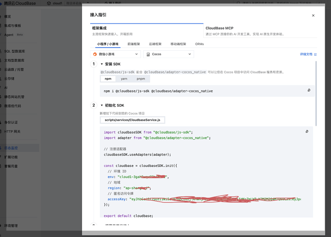Open the 微信小游戏 platform dropdown
The width and height of the screenshot is (331, 237).
pyautogui.click(x=116, y=54)
